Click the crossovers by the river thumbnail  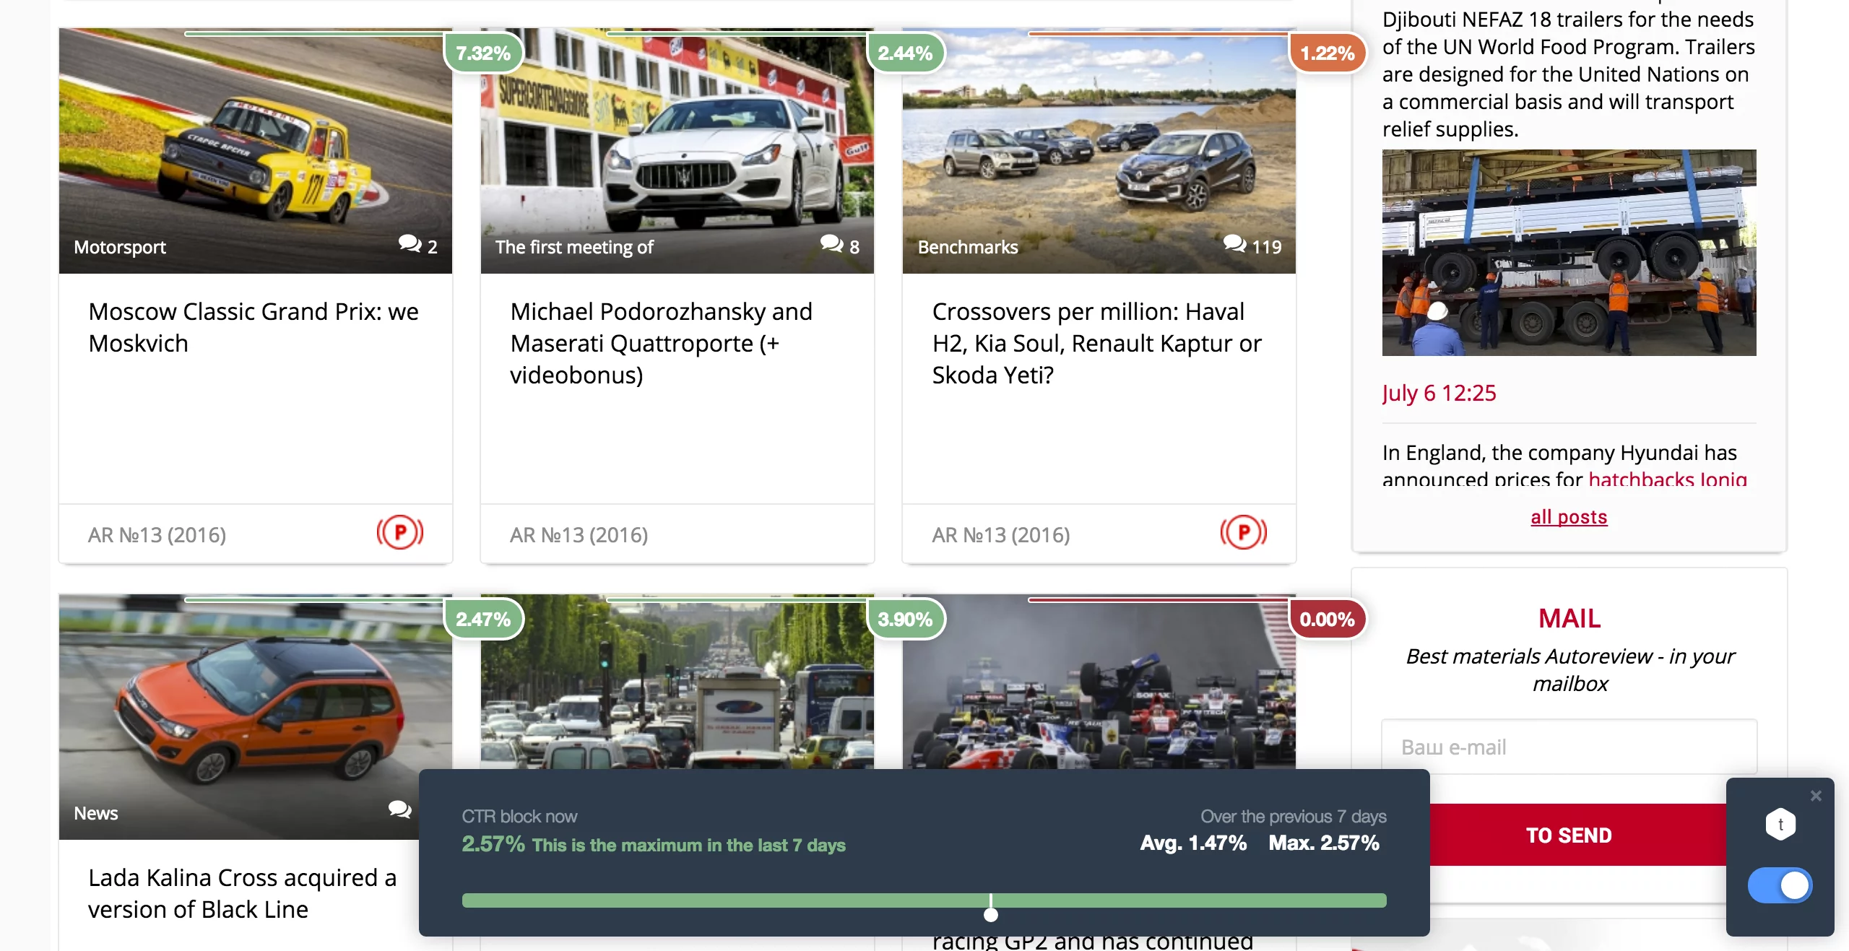pyautogui.click(x=1099, y=150)
